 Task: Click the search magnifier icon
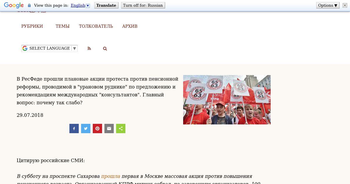[105, 49]
